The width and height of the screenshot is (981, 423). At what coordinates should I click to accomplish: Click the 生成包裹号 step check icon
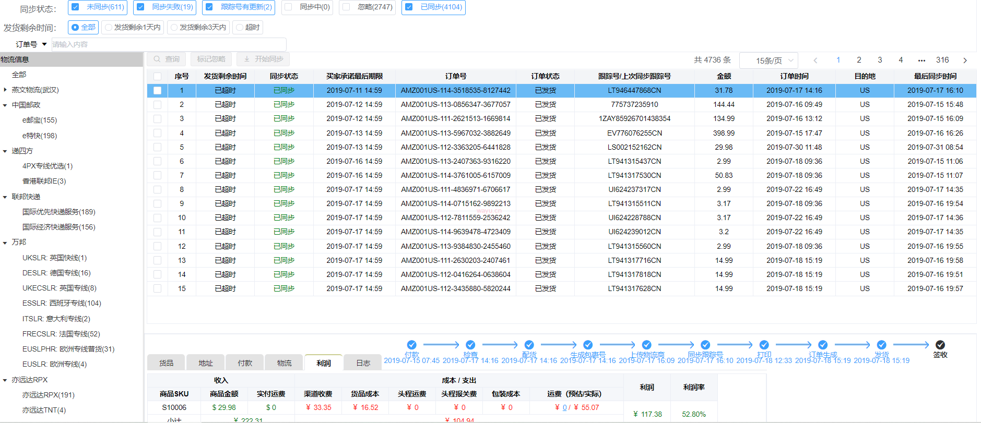tap(588, 345)
